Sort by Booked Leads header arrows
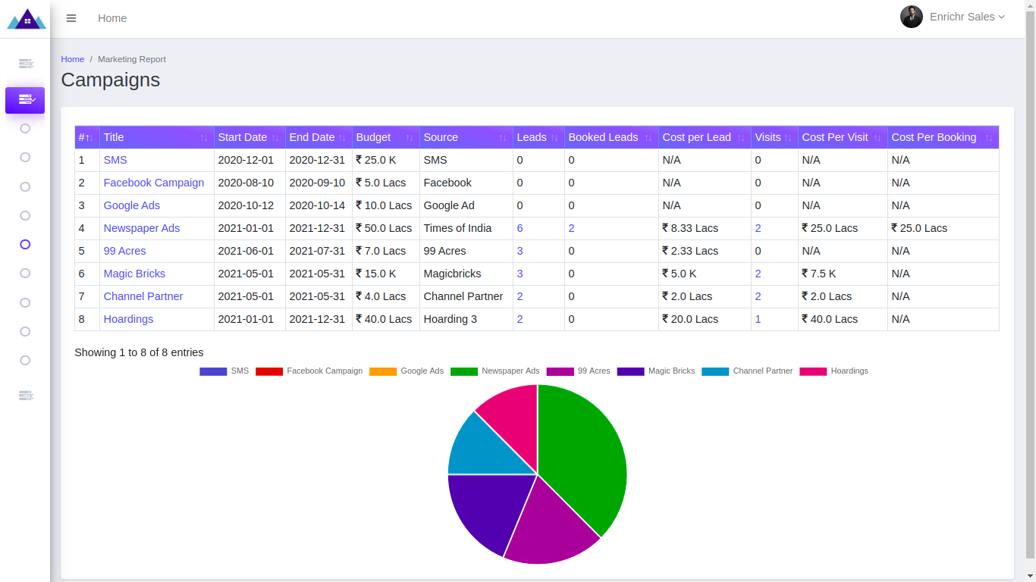This screenshot has height=582, width=1036. pos(648,138)
